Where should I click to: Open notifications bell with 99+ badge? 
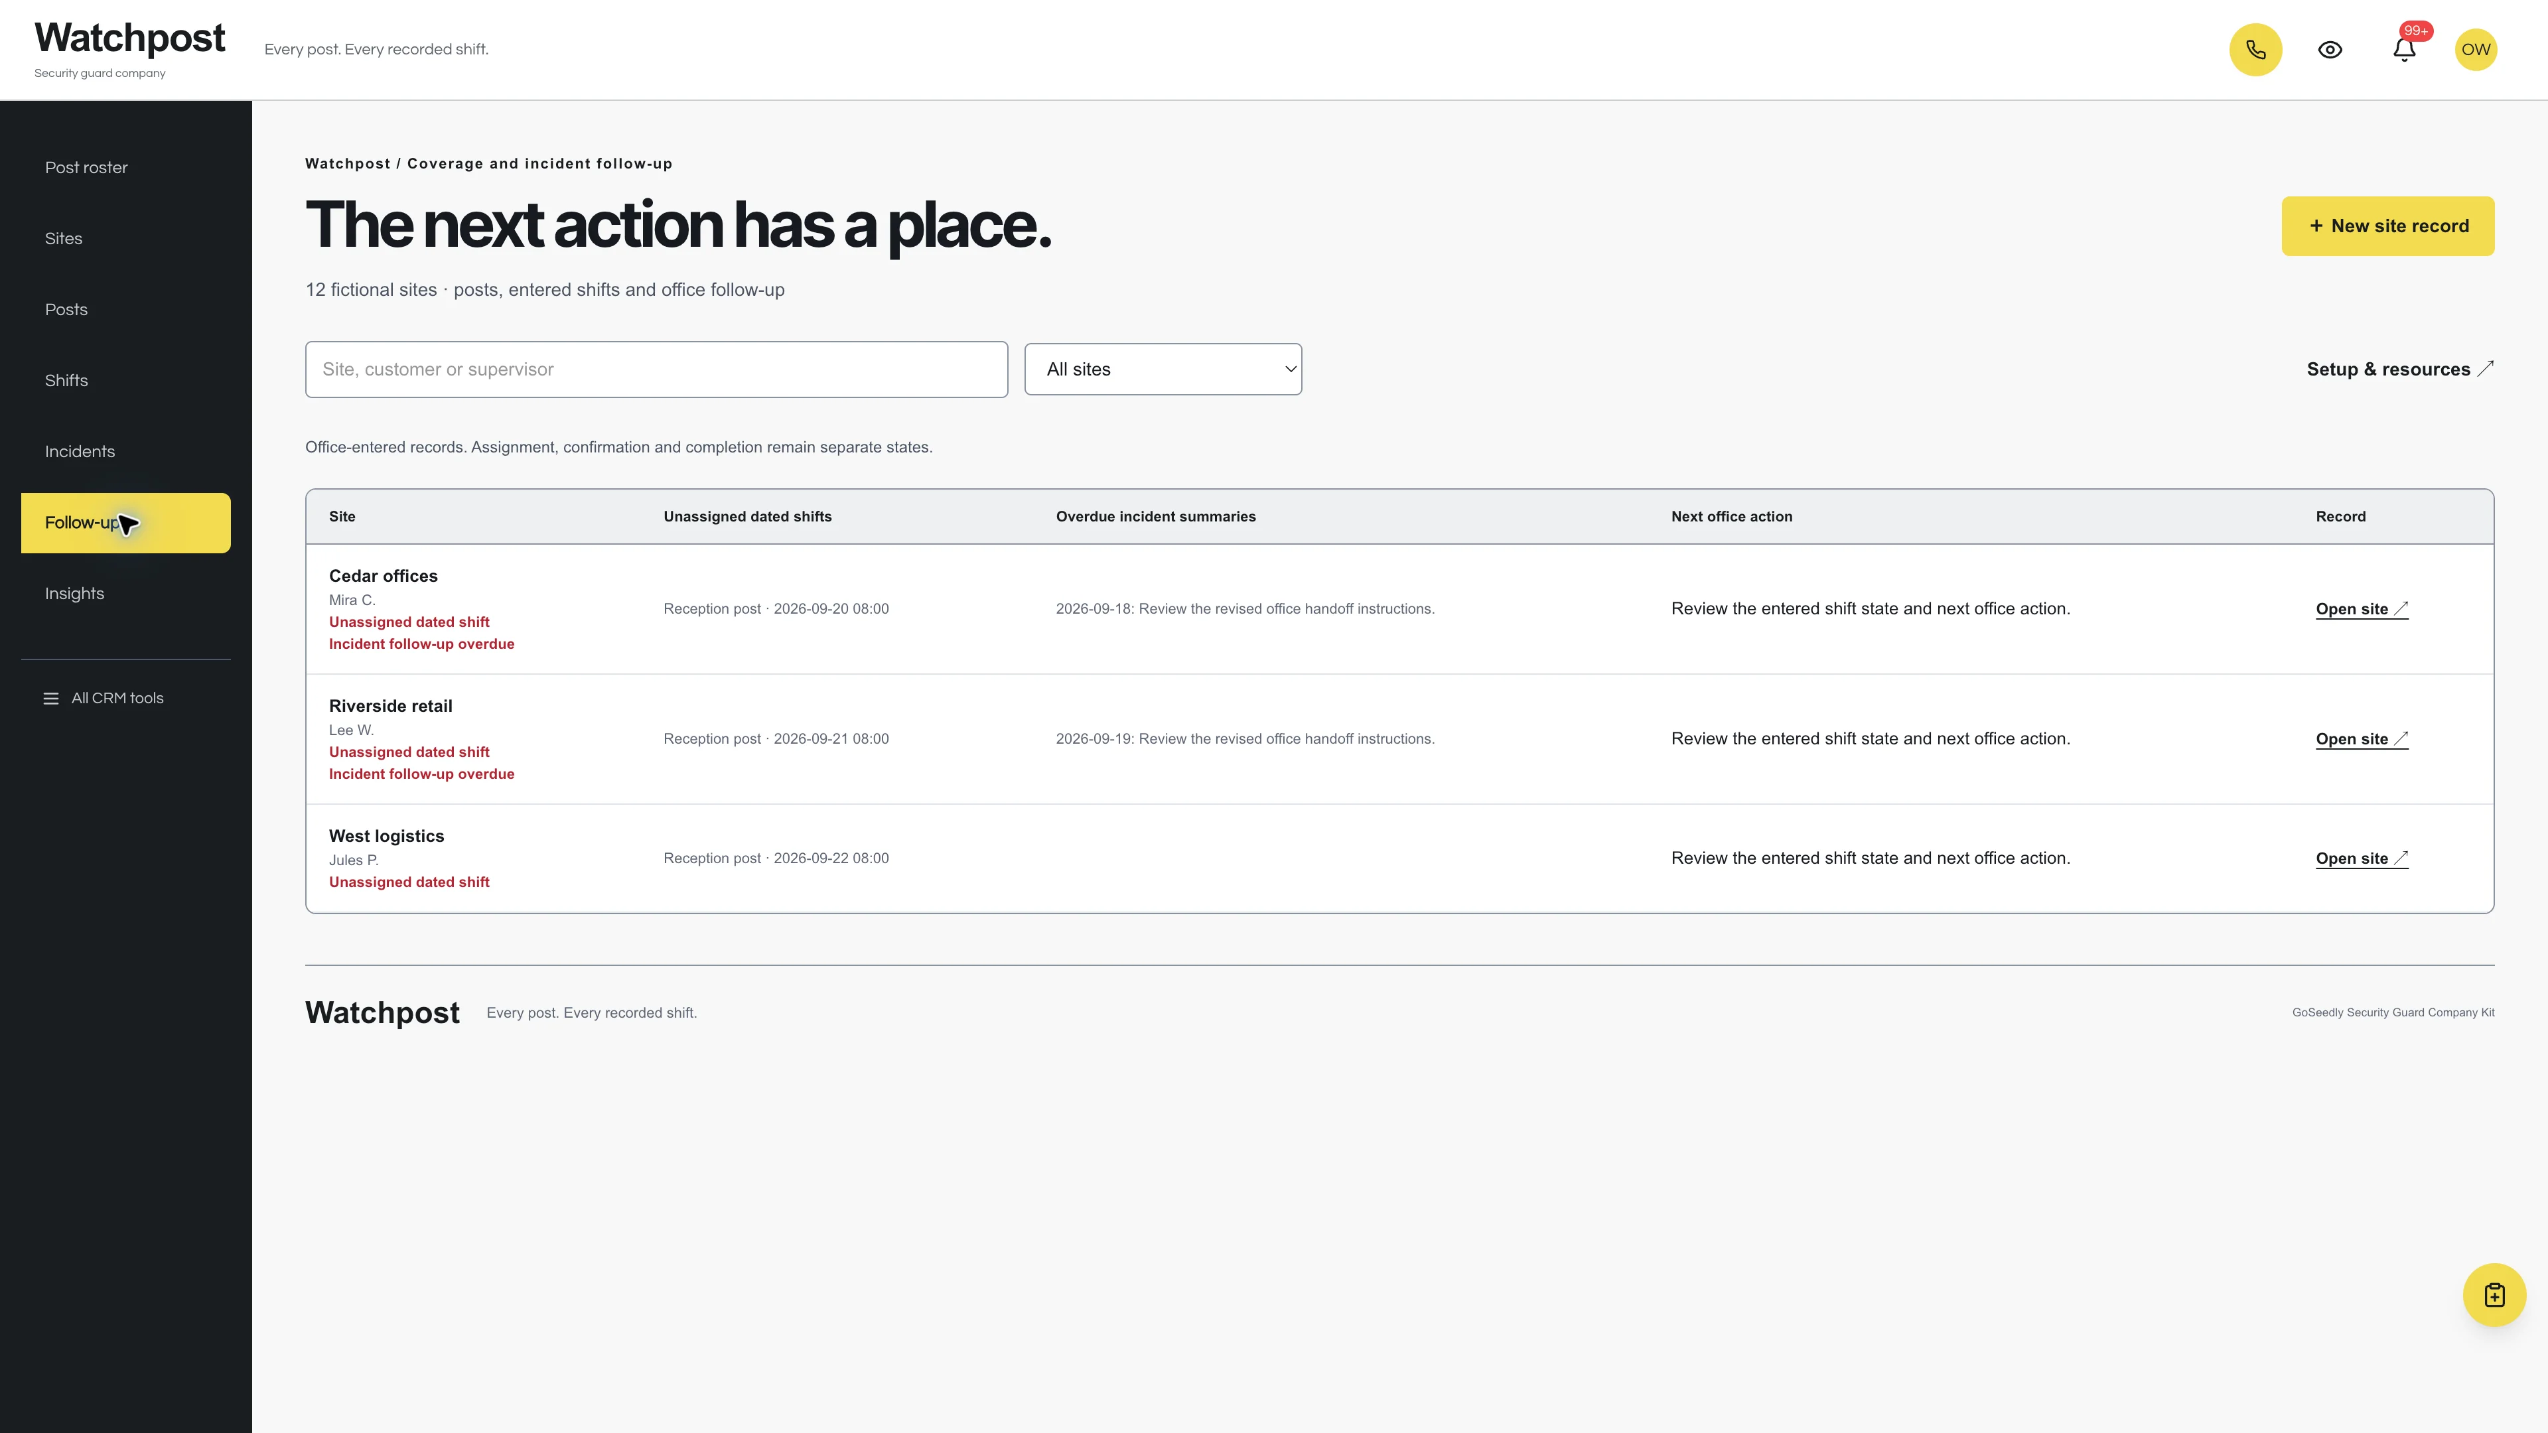pyautogui.click(x=2405, y=50)
